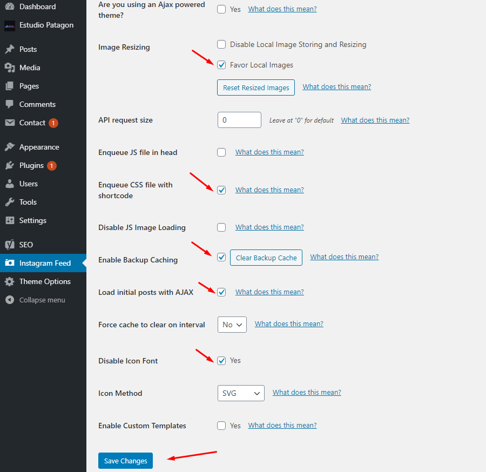Uncheck Load initial posts with AJAX
Image resolution: width=486 pixels, height=472 pixels.
pyautogui.click(x=221, y=292)
